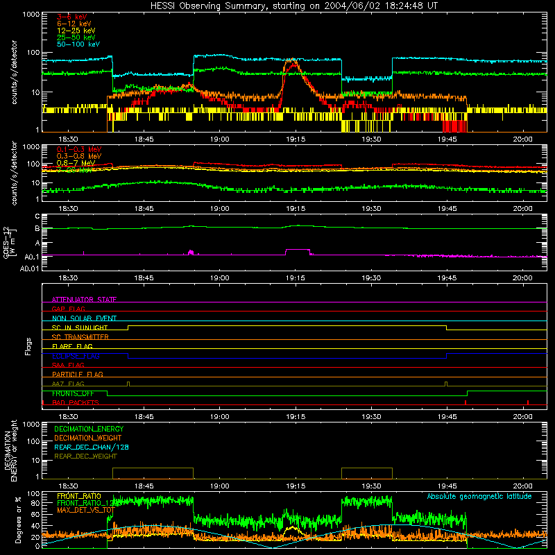
Task: Click the vertical Flags axis label
Action: [28, 346]
